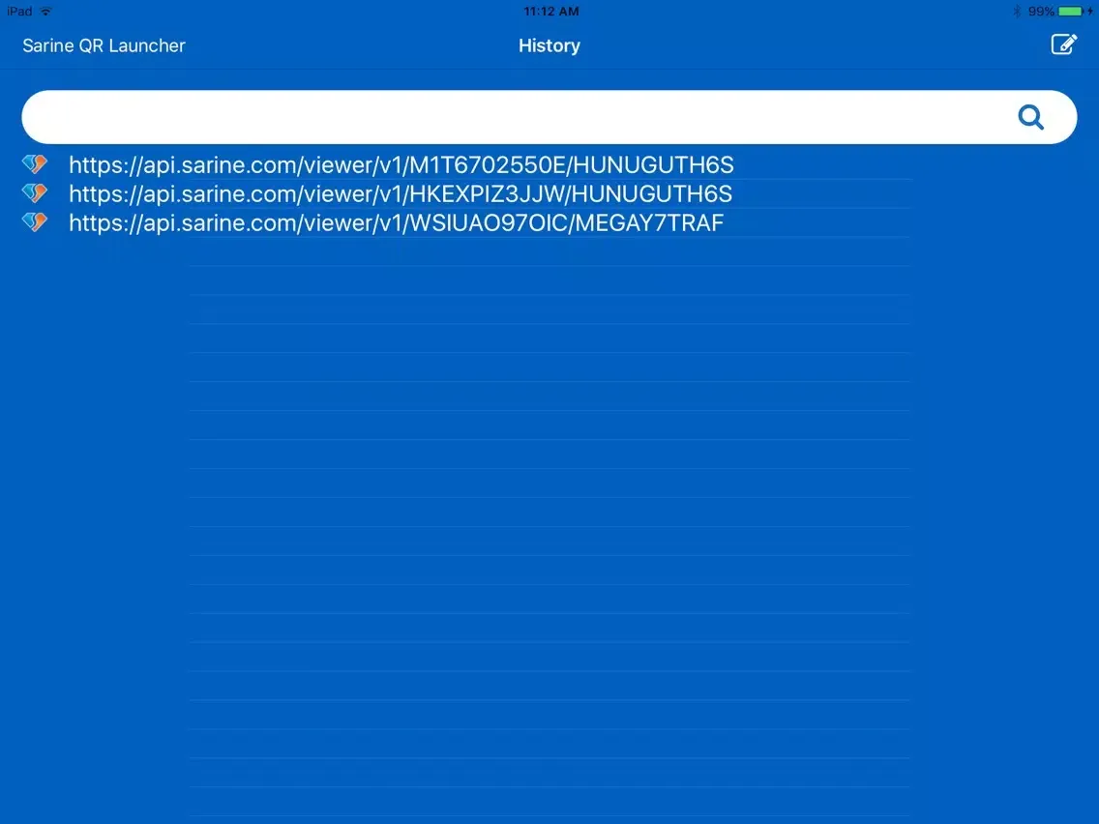1099x824 pixels.
Task: Tap the Wi-Fi icon in status bar
Action: coord(46,12)
